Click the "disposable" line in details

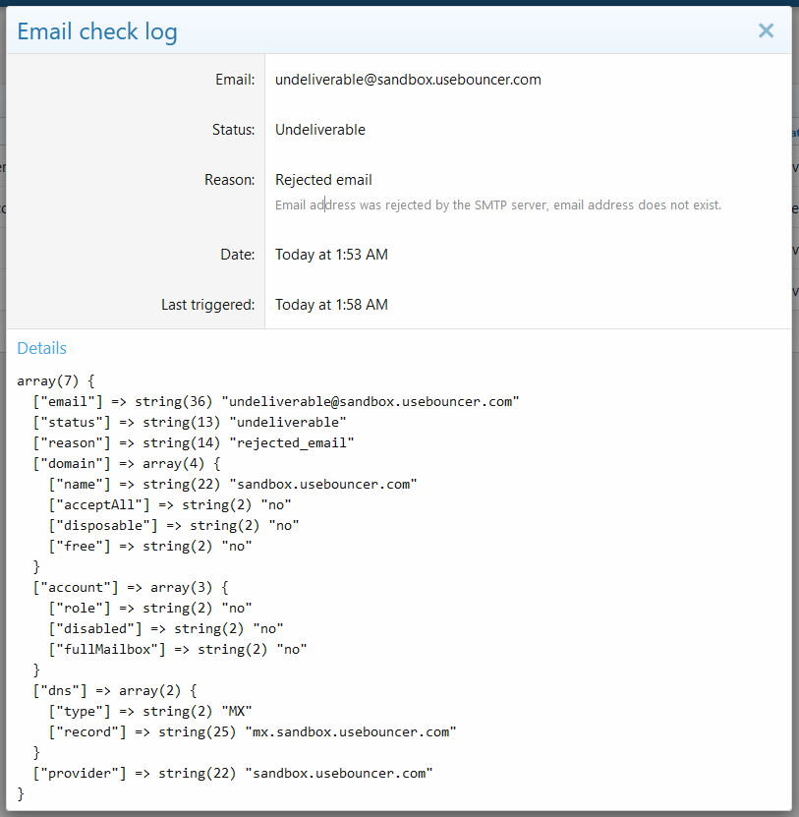coord(173,525)
